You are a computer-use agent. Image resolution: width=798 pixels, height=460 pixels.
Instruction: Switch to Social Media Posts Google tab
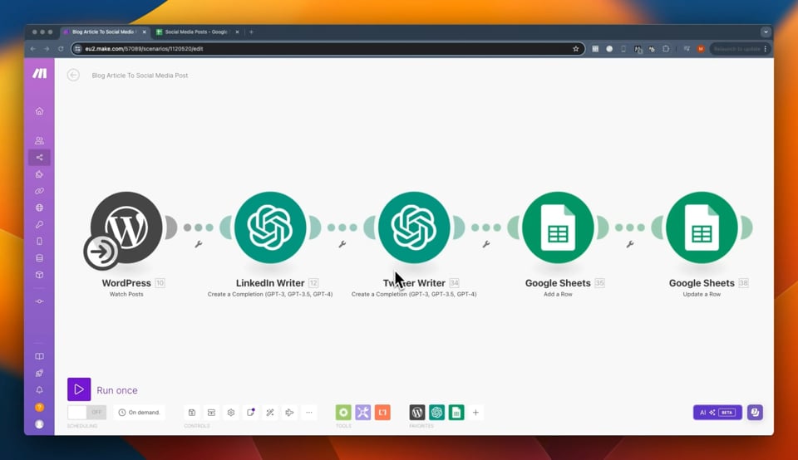[196, 32]
